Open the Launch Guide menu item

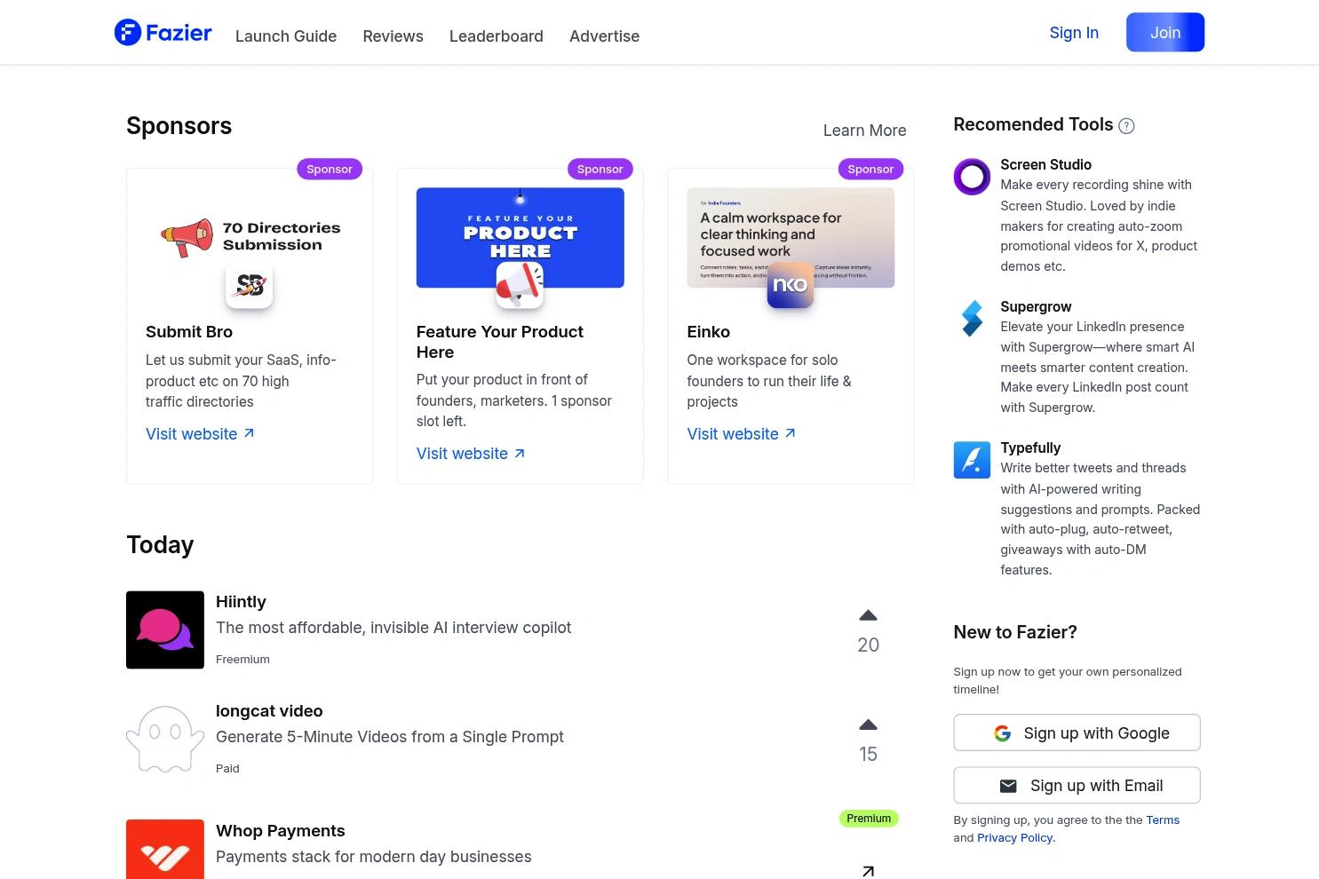pyautogui.click(x=286, y=36)
